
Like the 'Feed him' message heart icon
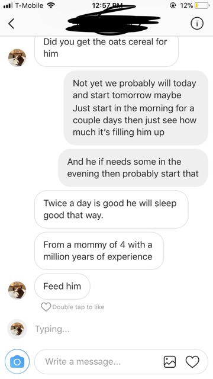46,307
